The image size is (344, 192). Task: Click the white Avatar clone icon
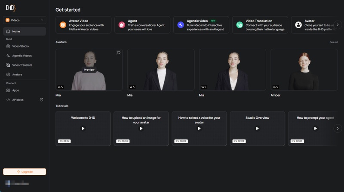[x=298, y=25]
